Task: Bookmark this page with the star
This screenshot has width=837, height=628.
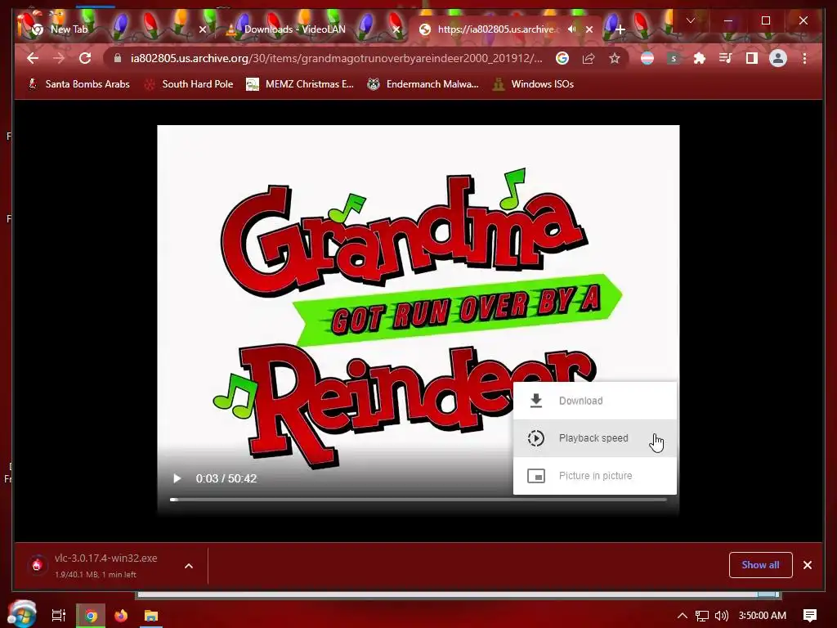Action: 615,58
